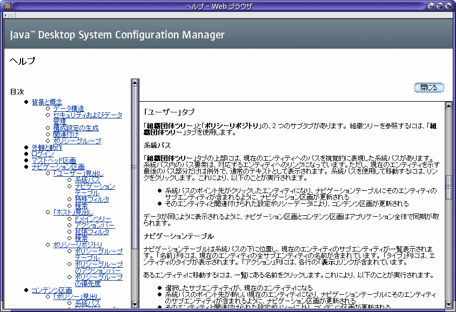Open the ポリシーグループのアクションバー link
The image size is (456, 312).
point(98,268)
